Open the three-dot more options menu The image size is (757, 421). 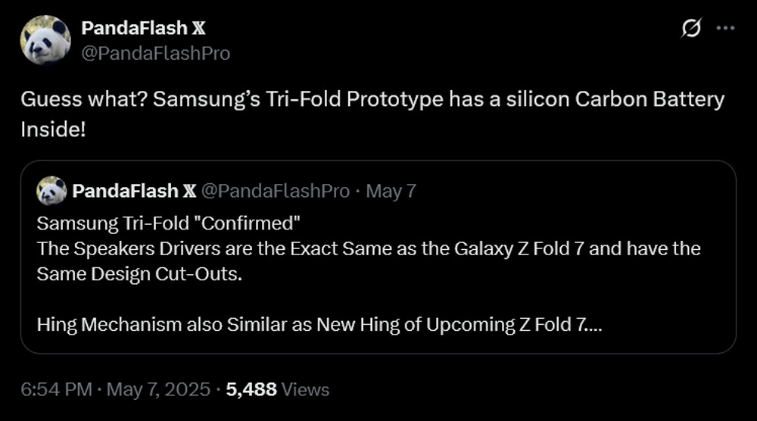725,29
